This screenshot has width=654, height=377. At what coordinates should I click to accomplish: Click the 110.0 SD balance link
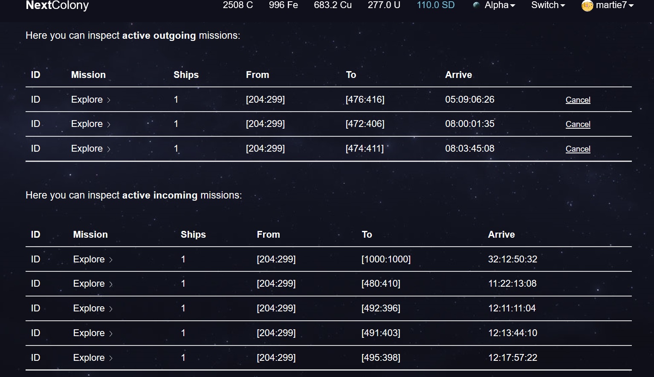point(435,5)
